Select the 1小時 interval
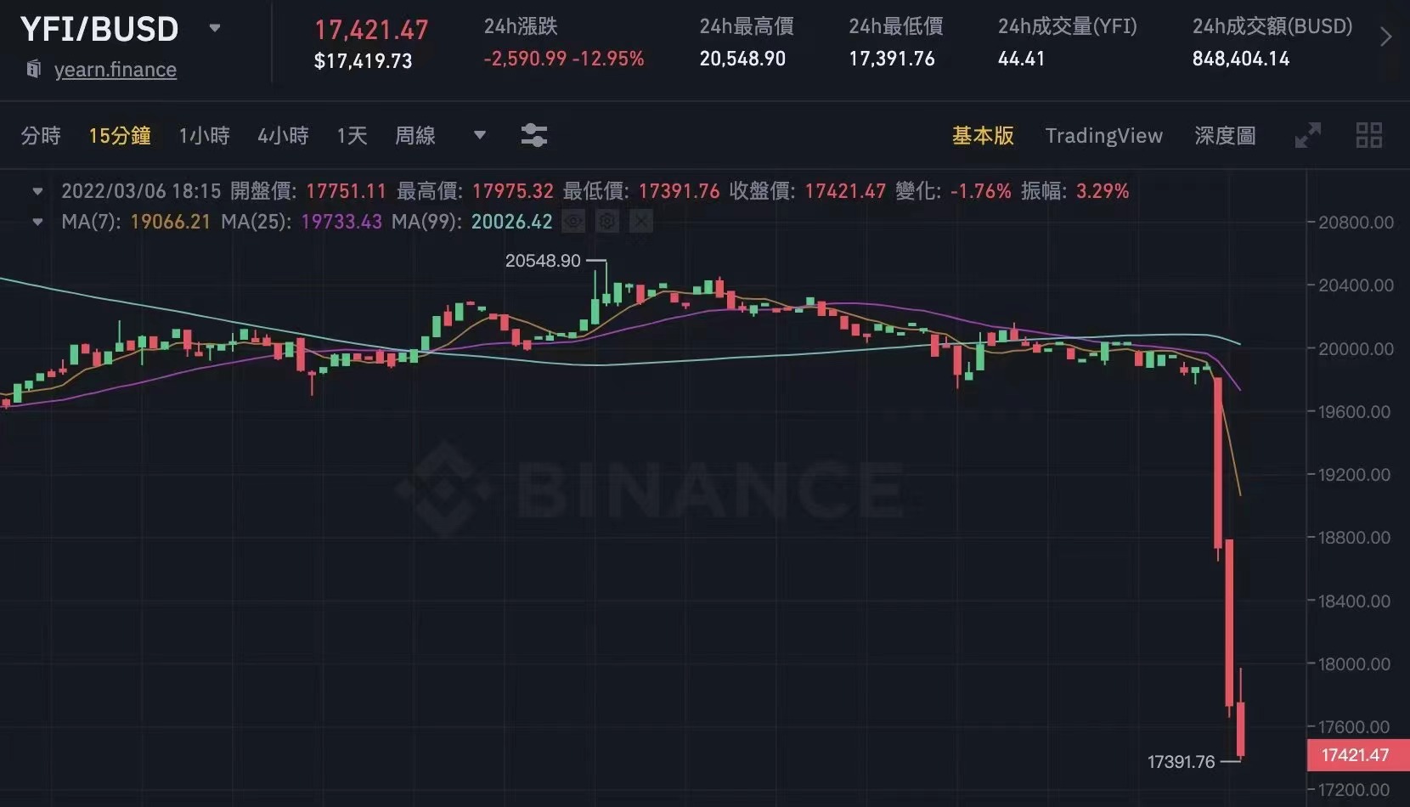1410x807 pixels. pos(204,136)
